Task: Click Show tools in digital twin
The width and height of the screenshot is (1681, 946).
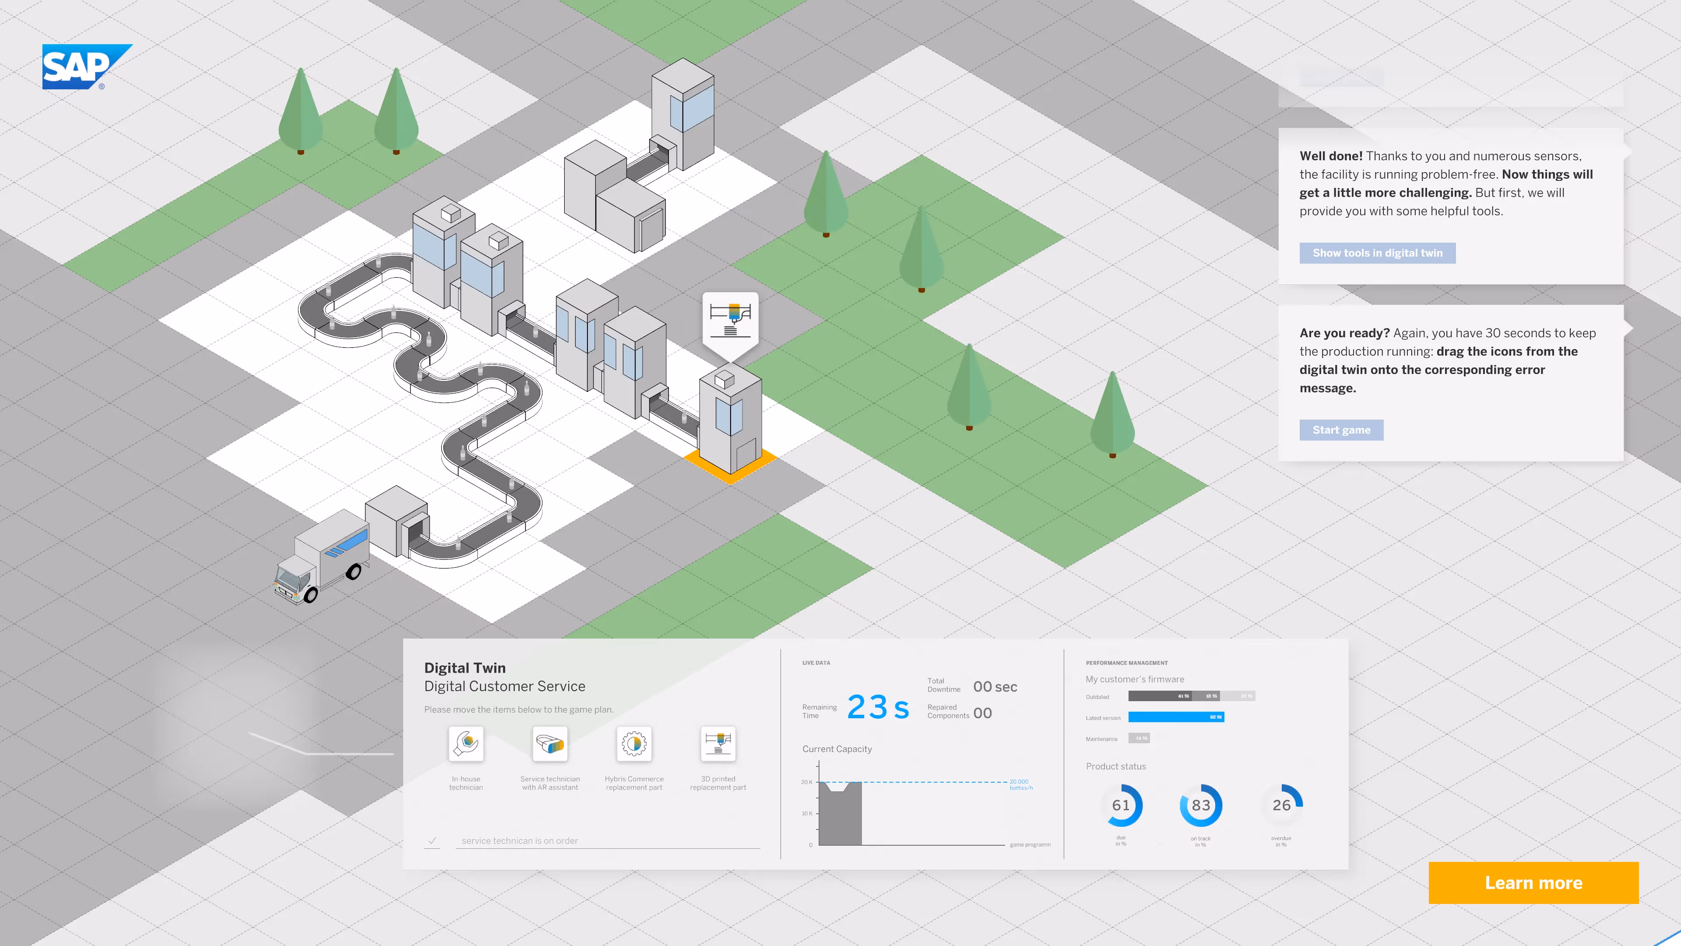Action: pos(1377,253)
